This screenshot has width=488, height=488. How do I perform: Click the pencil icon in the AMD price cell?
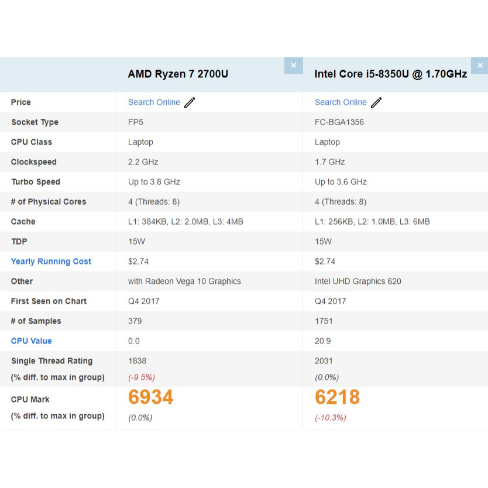190,103
